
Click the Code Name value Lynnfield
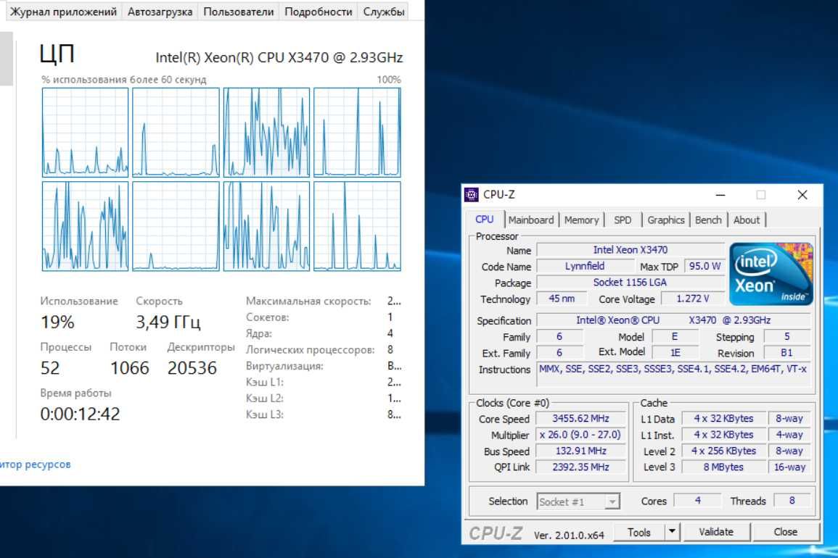(x=585, y=266)
